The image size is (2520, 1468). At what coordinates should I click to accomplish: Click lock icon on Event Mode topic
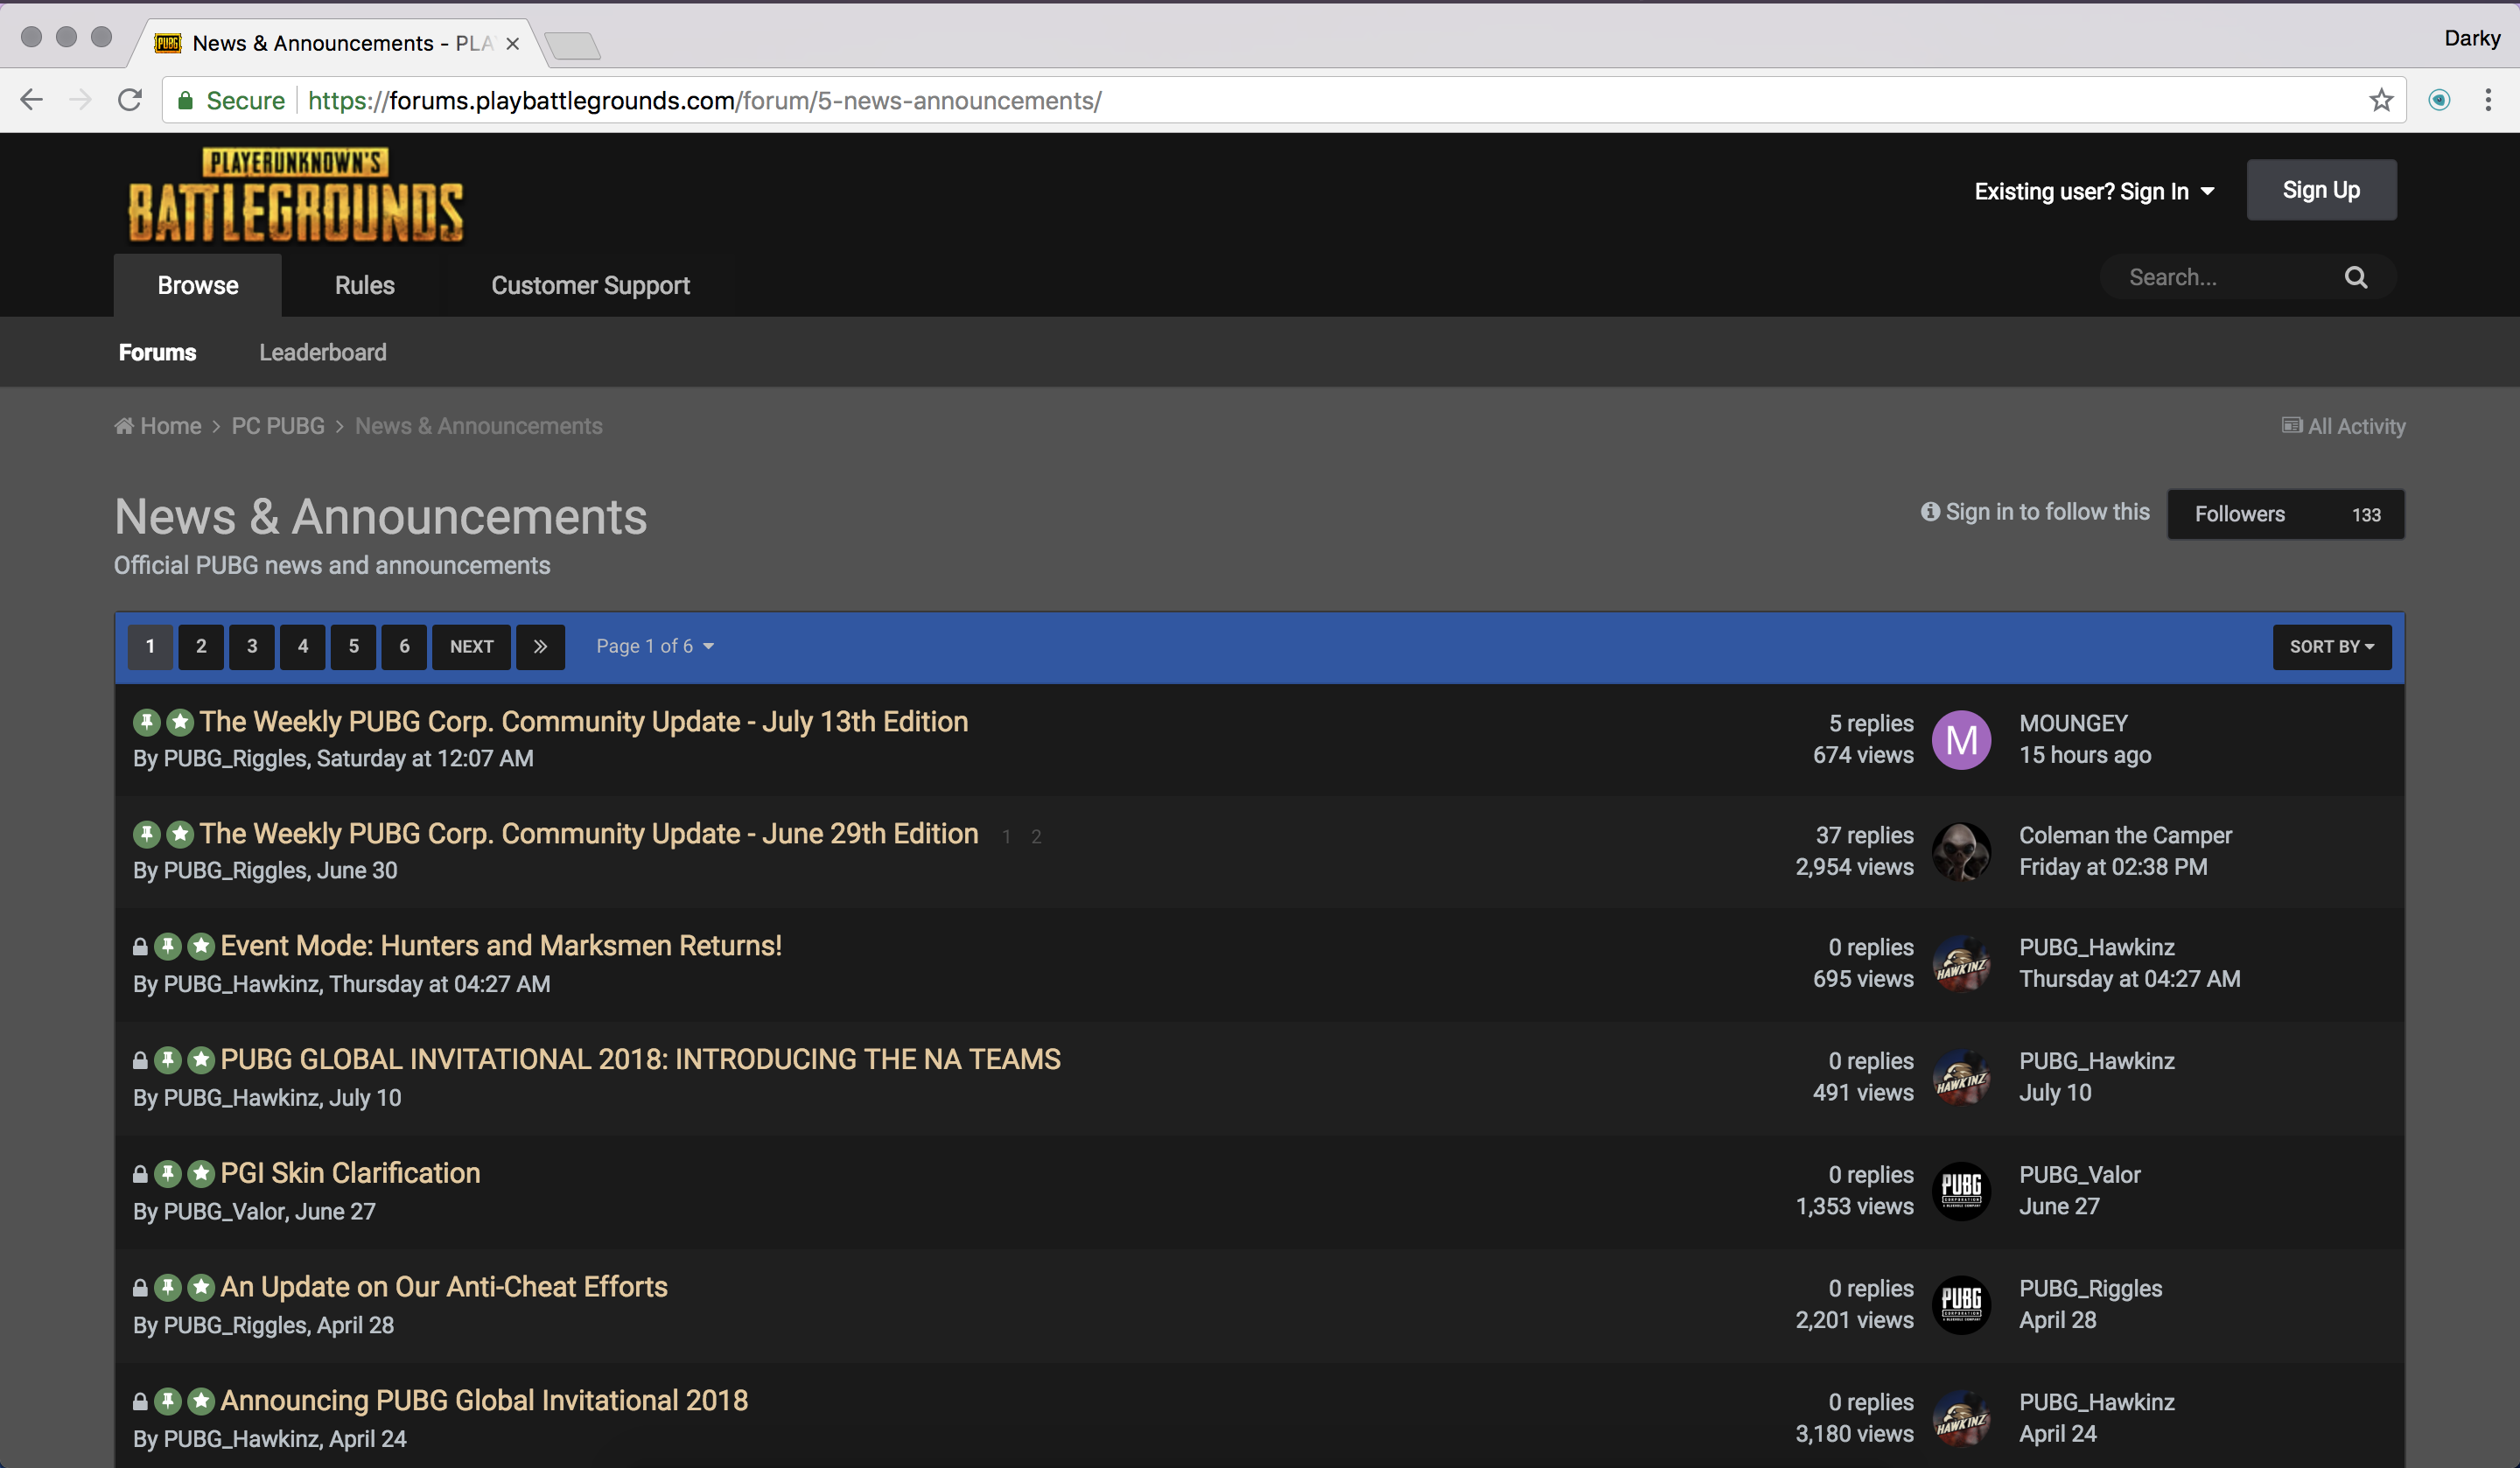click(x=140, y=946)
